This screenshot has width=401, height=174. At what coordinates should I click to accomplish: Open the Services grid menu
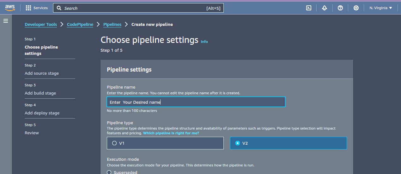tap(28, 8)
